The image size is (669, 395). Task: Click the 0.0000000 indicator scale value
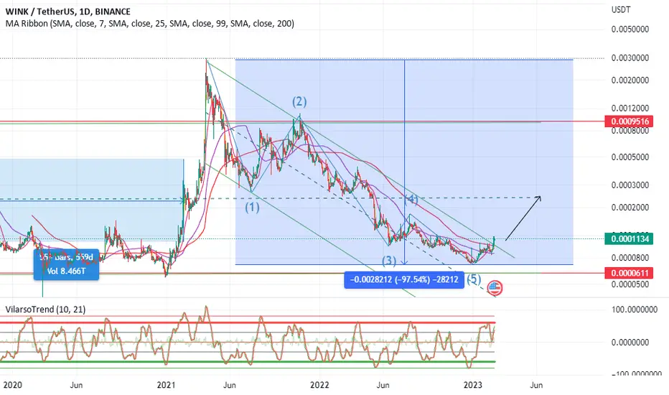[x=630, y=343]
